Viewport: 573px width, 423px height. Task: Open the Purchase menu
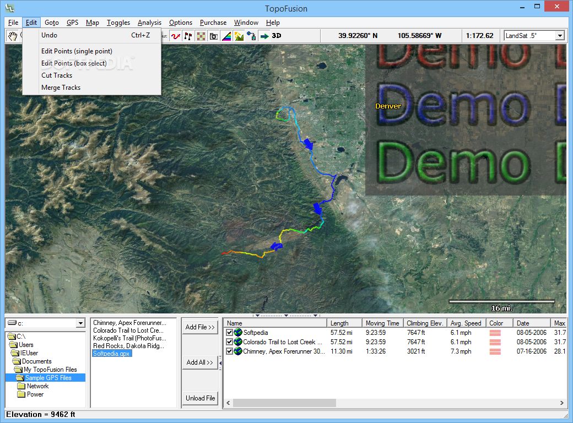(213, 23)
